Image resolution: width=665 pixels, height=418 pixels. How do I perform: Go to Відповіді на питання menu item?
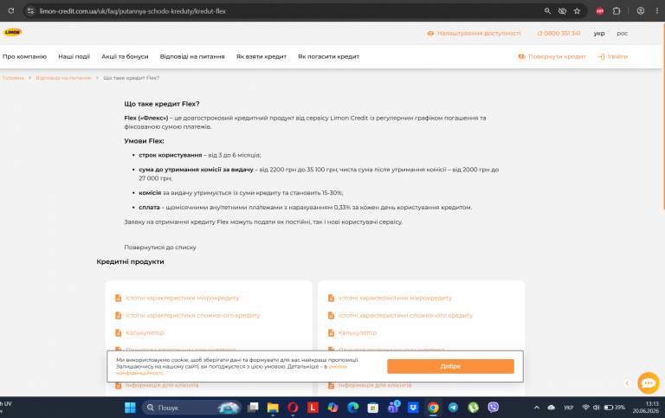pos(192,56)
